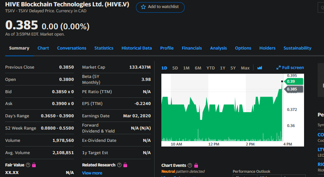Screen dimensions: 324x177
Task: Click the View more link
Action: (x=92, y=173)
